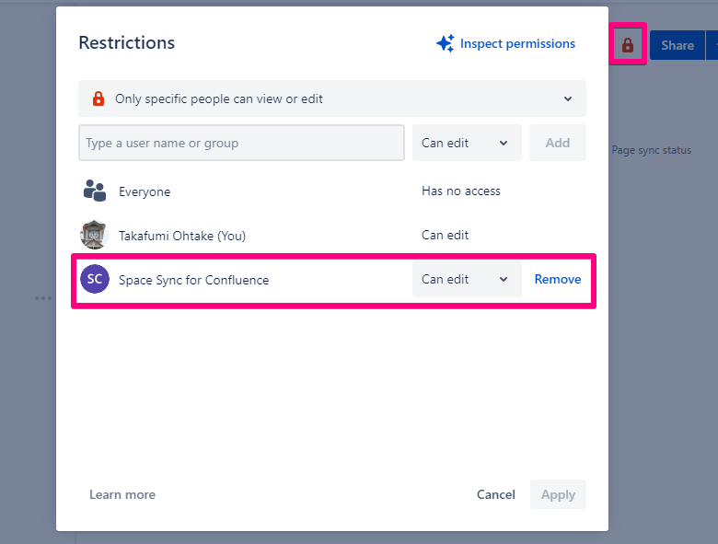718x544 pixels.
Task: Click the purple SC avatar
Action: coord(95,279)
